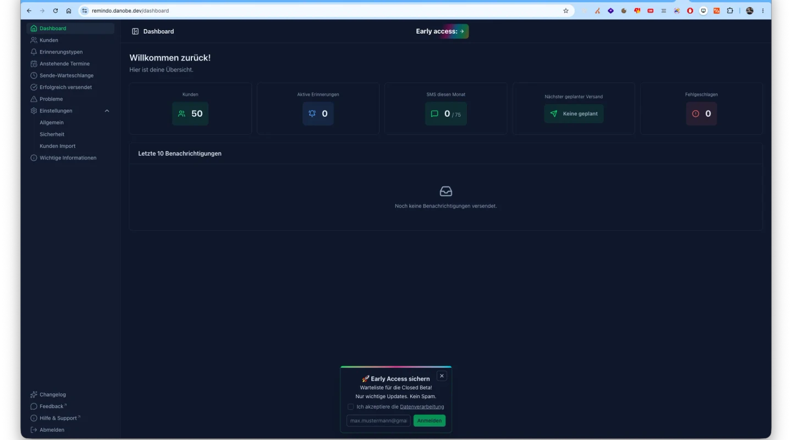Toggle the sidebar panel icon beside Dashboard title
The image size is (792, 440).
[x=135, y=31]
